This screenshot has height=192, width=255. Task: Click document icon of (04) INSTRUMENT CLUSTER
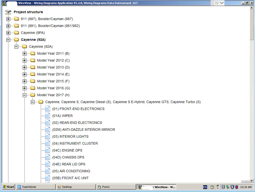pyautogui.click(x=48, y=143)
